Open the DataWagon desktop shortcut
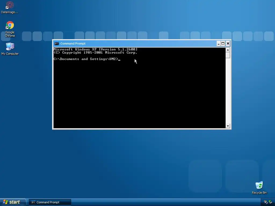Image resolution: width=275 pixels, height=206 pixels. [x=10, y=7]
